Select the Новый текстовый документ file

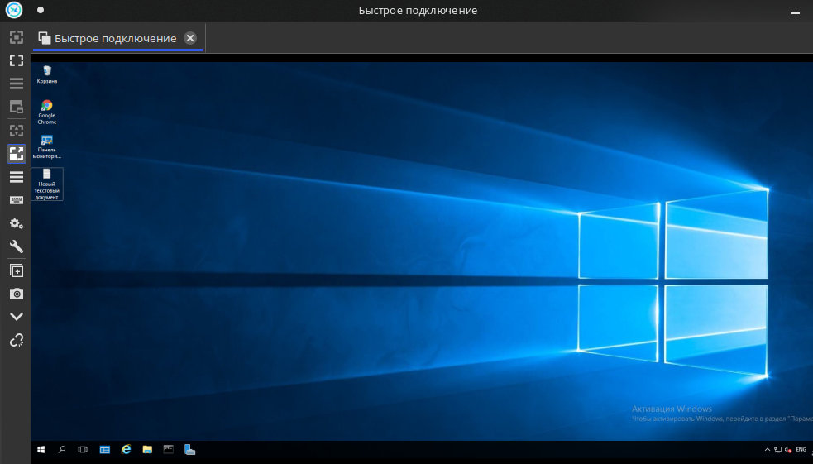pyautogui.click(x=46, y=184)
